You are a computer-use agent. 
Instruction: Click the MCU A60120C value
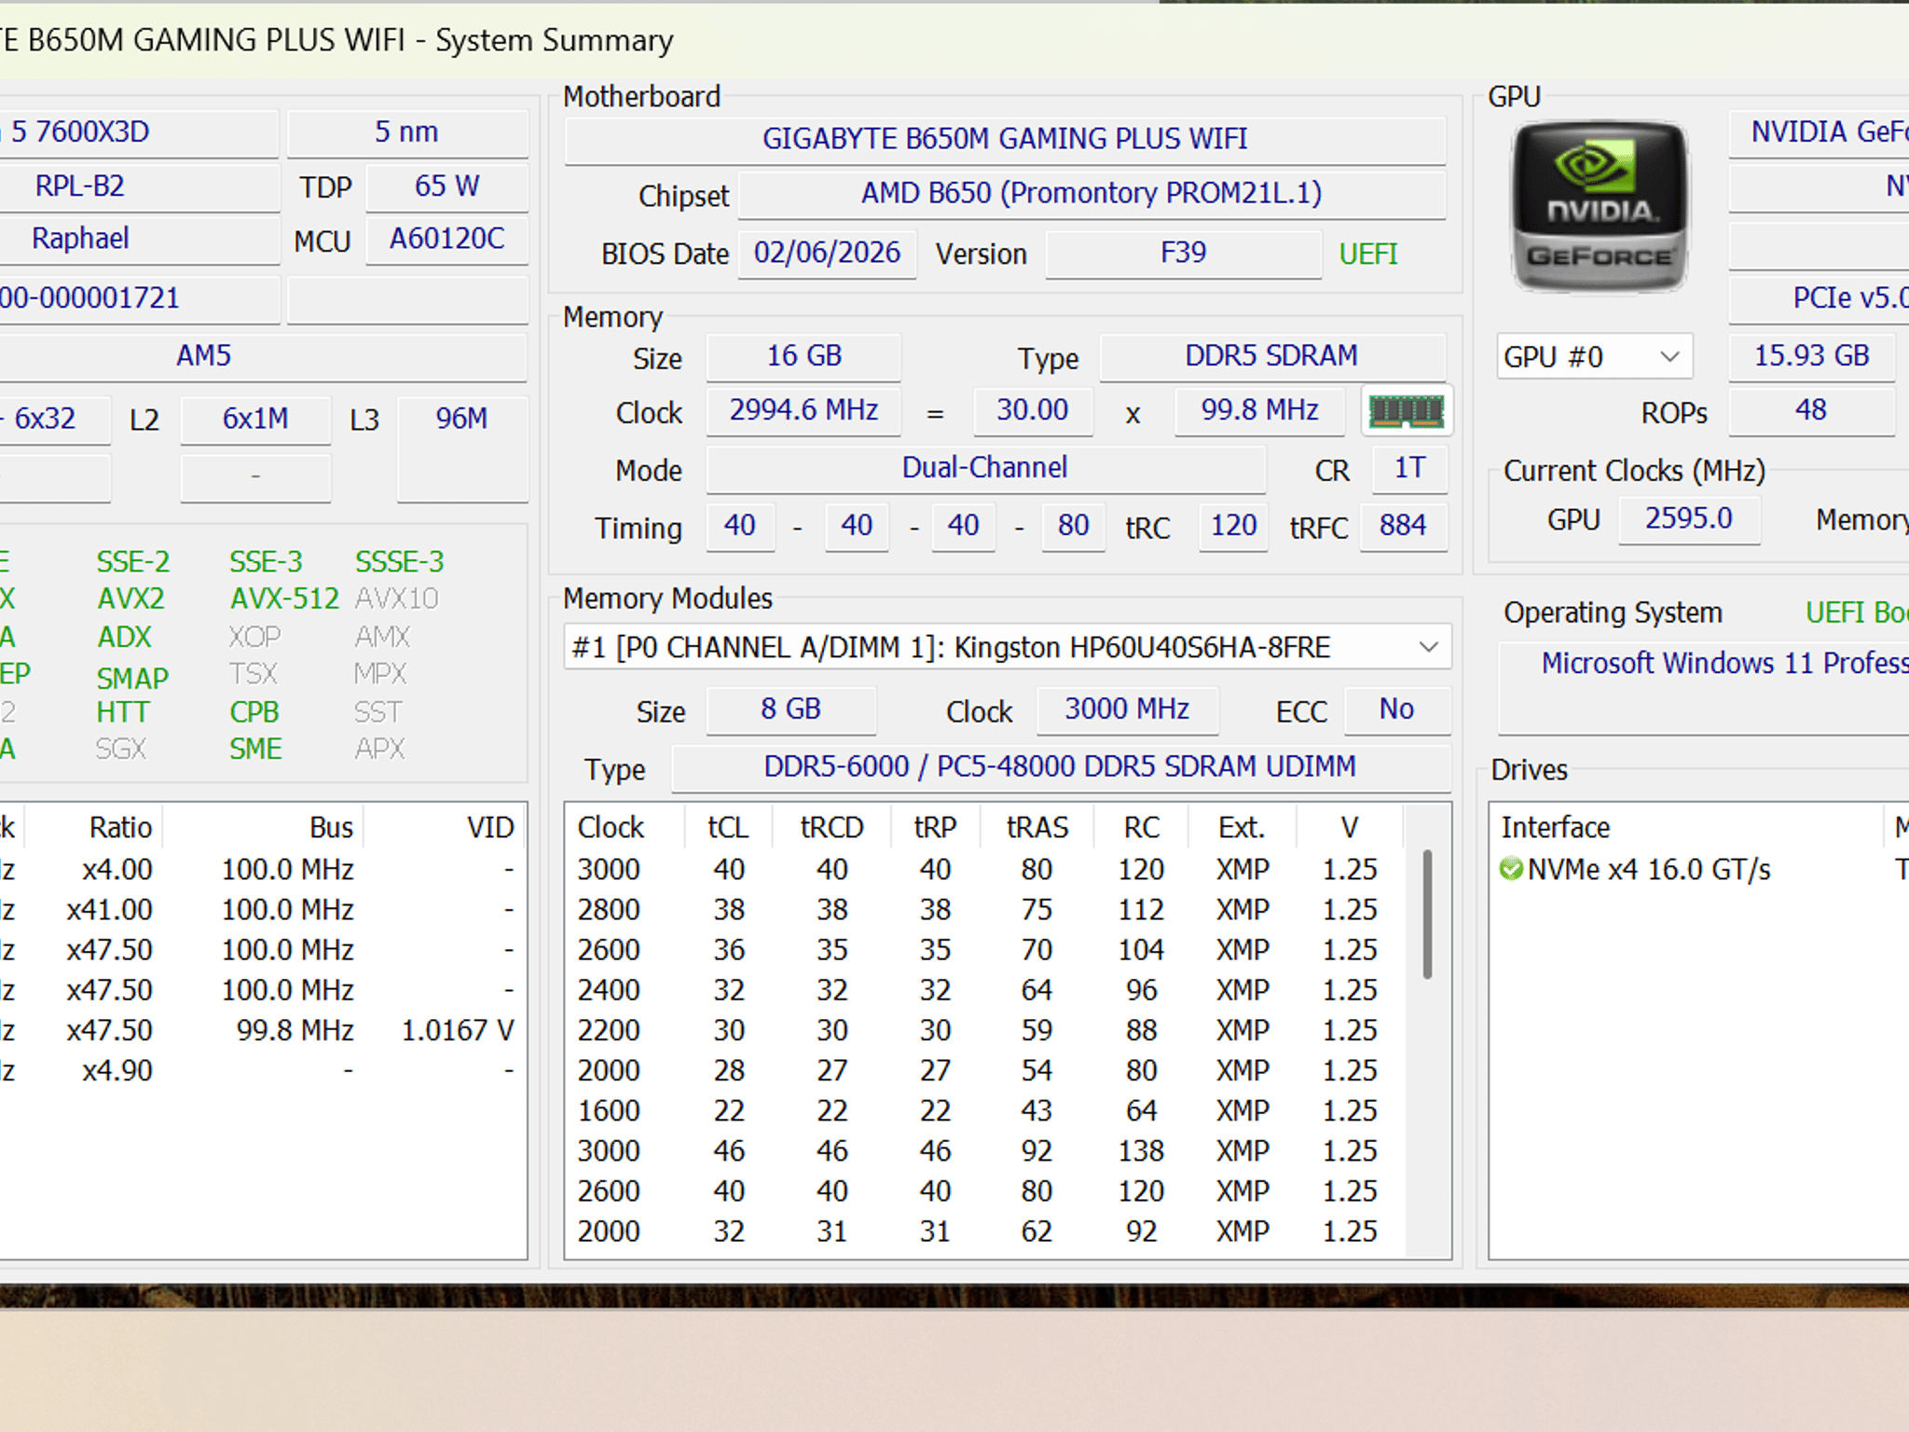coord(447,240)
